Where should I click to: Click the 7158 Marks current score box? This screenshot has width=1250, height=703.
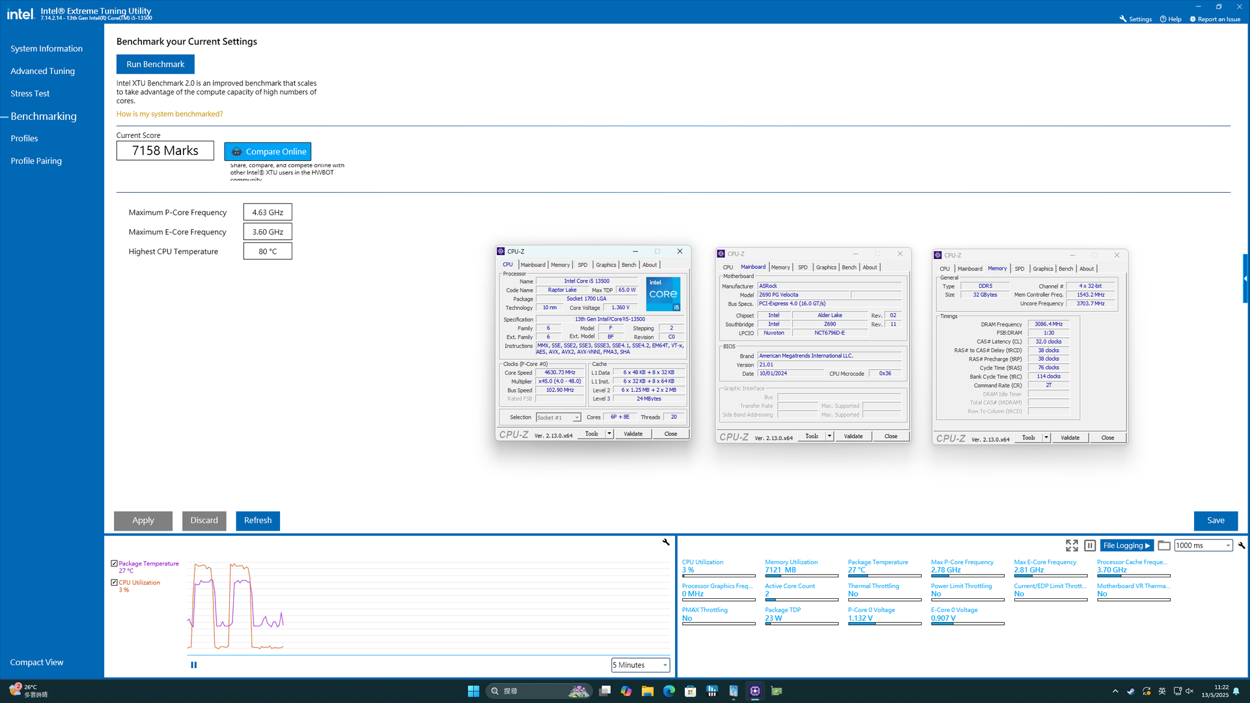click(x=165, y=150)
